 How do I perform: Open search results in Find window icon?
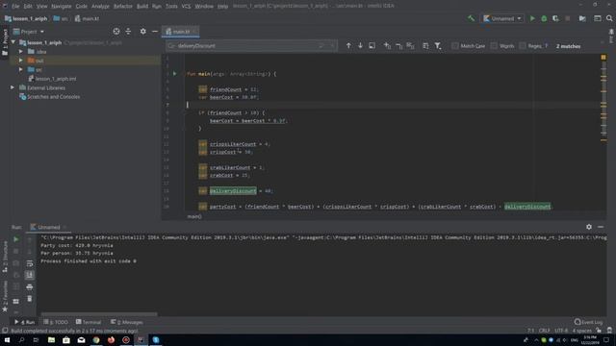tap(372, 46)
